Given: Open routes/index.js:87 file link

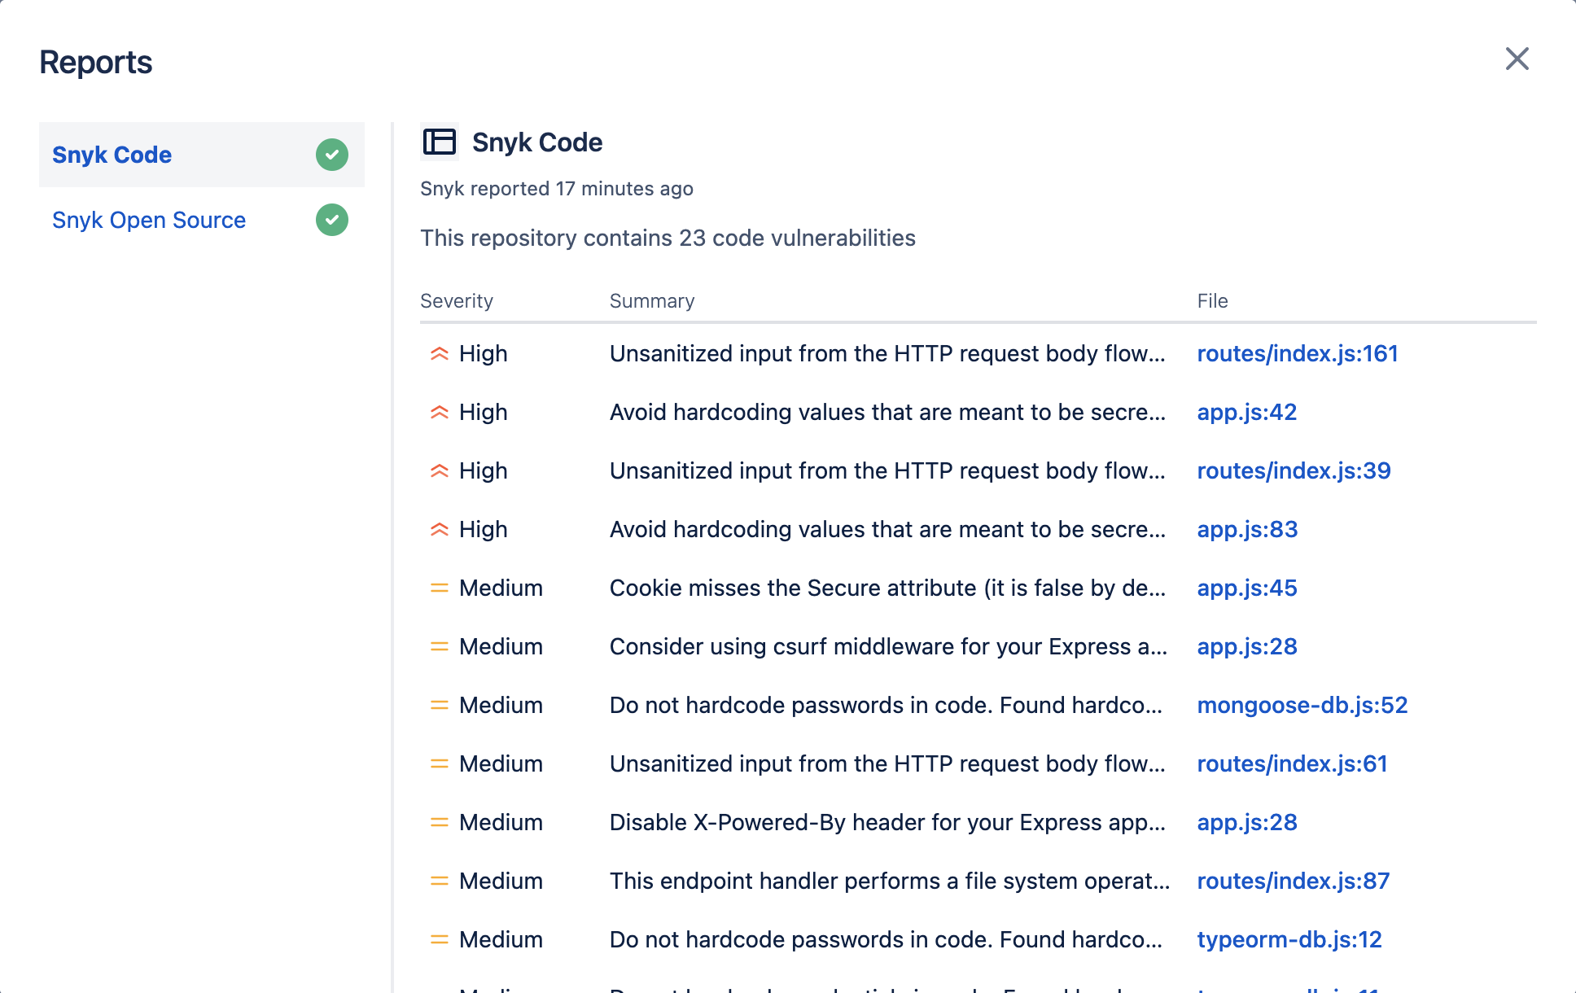Looking at the screenshot, I should (1293, 881).
